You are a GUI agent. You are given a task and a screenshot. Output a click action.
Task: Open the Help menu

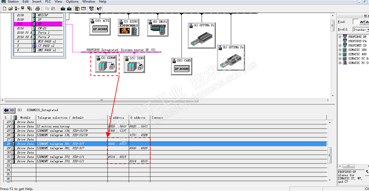point(103,2)
